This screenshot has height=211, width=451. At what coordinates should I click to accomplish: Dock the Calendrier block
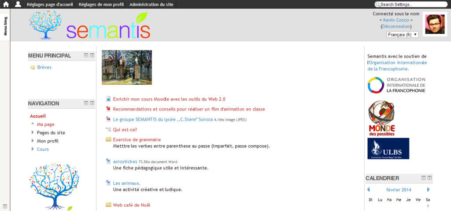coord(429,178)
